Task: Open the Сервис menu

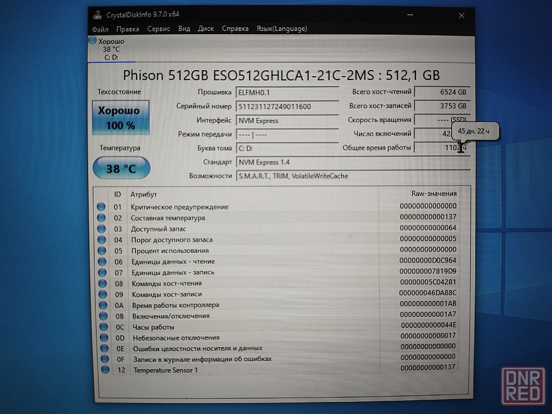Action: point(158,29)
